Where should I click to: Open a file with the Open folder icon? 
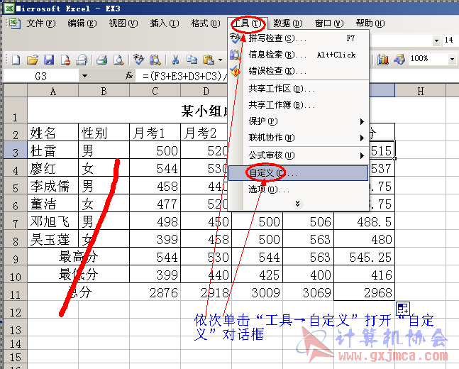pos(33,60)
